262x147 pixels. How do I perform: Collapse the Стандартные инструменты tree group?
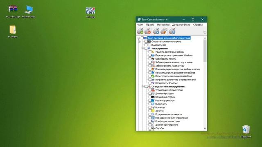tap(142, 87)
